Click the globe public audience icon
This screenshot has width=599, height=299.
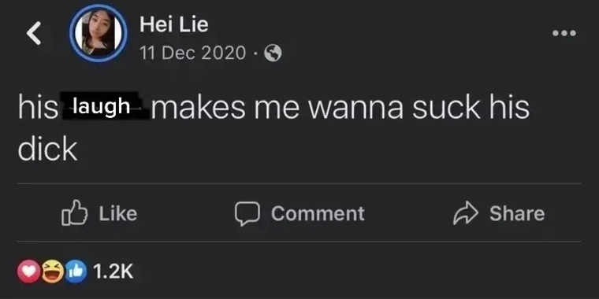click(x=273, y=53)
